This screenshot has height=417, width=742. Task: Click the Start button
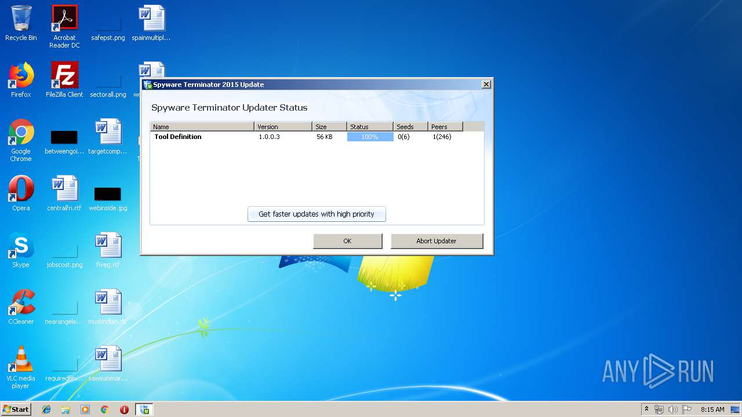16,409
